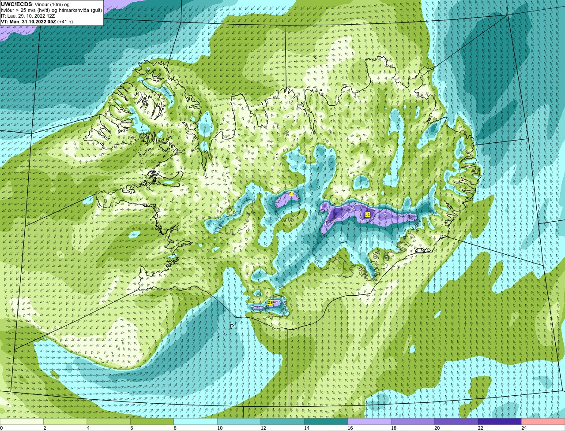Click the yellow gust label 25
The height and width of the screenshot is (431, 565).
click(291, 193)
